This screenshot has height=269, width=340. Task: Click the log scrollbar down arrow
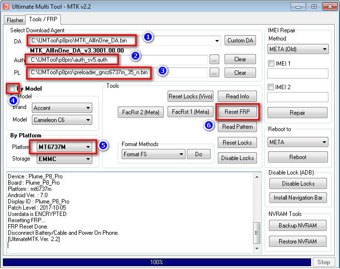click(257, 248)
